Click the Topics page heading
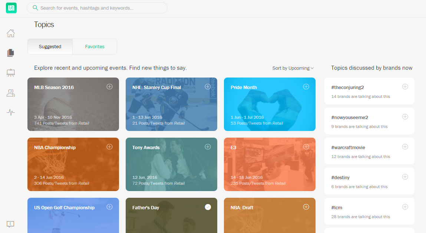This screenshot has height=233, width=426. (44, 24)
